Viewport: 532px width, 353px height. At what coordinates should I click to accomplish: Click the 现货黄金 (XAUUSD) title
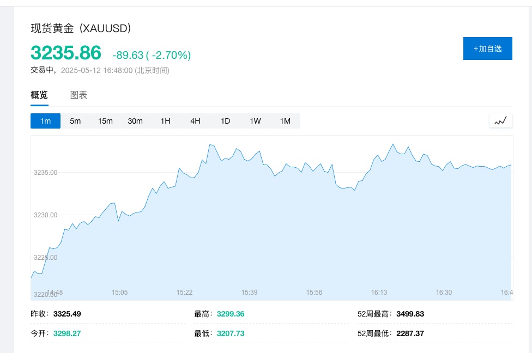(81, 29)
